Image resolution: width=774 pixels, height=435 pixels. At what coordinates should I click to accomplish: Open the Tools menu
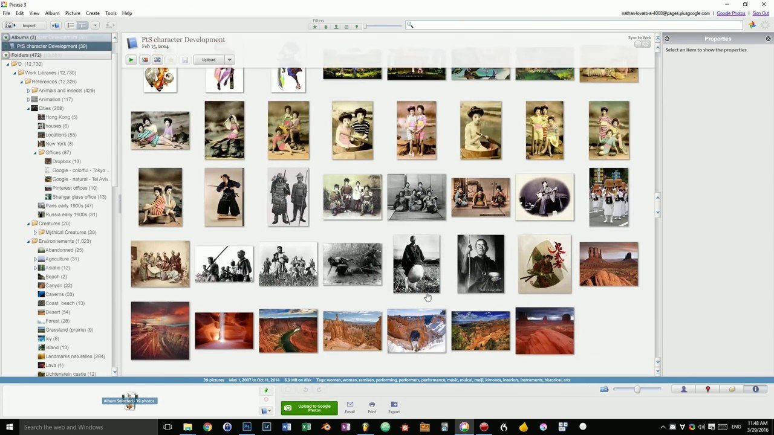pos(111,13)
